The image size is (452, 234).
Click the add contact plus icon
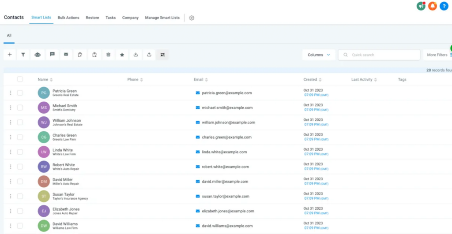tap(10, 55)
